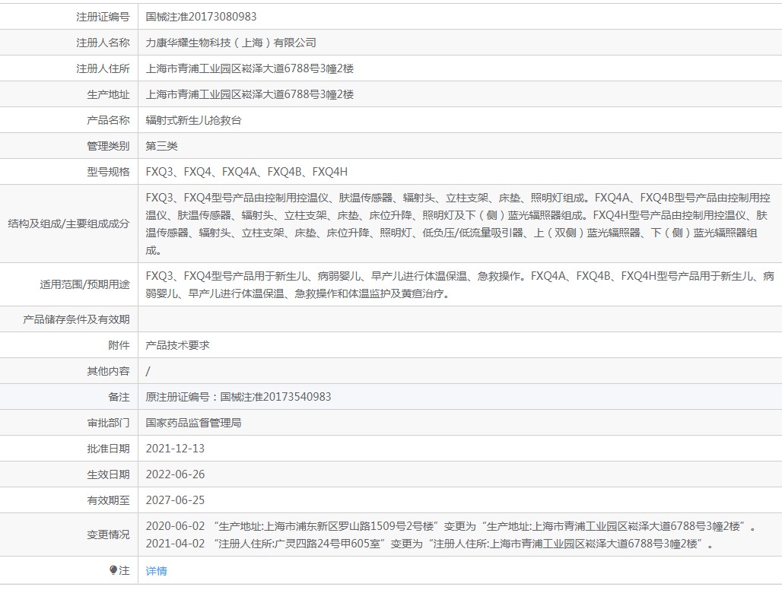Screen dimensions: 782x590
Task: Click the 变更情况 label
Action: pyautogui.click(x=108, y=534)
